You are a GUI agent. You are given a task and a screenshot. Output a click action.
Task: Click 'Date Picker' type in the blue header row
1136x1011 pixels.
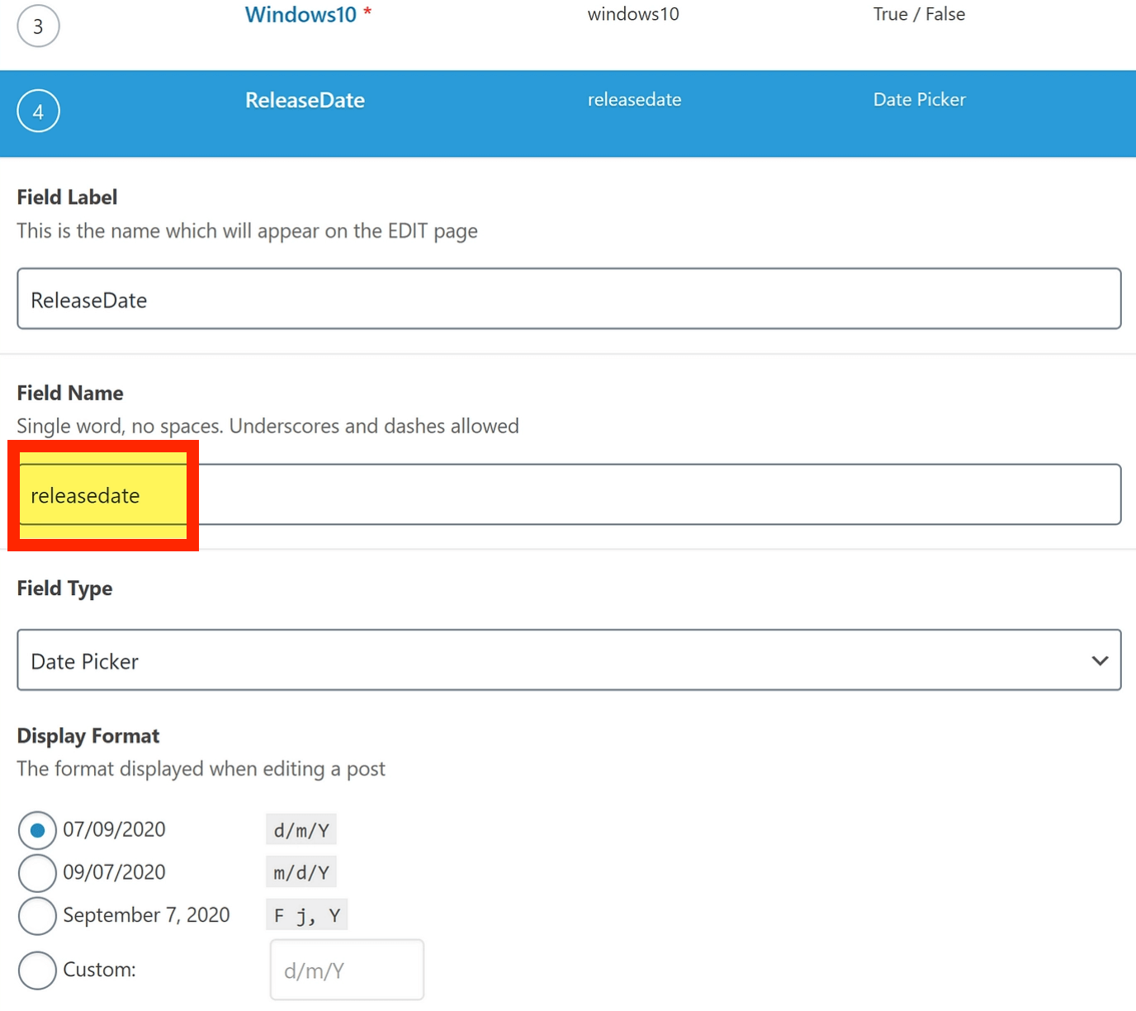point(919,100)
